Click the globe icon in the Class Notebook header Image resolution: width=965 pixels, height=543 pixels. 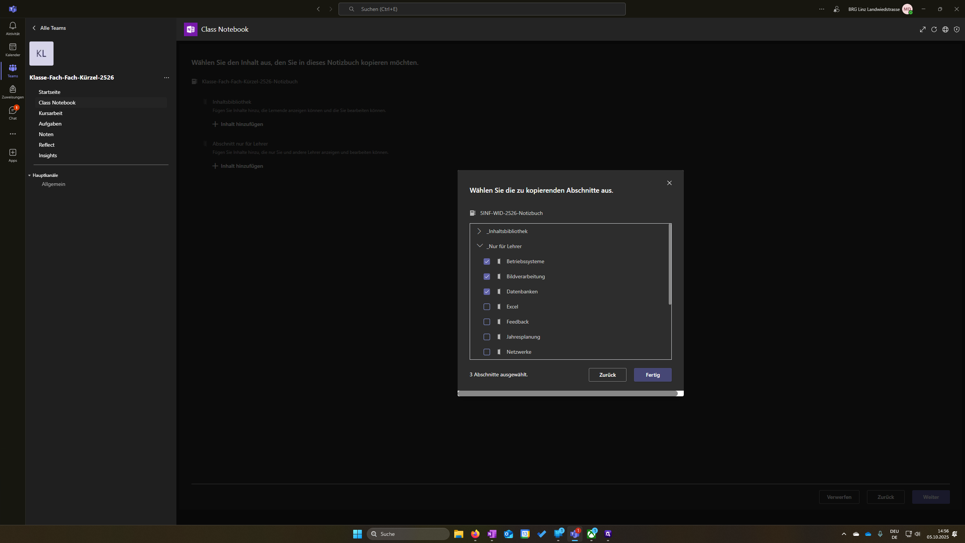[945, 29]
